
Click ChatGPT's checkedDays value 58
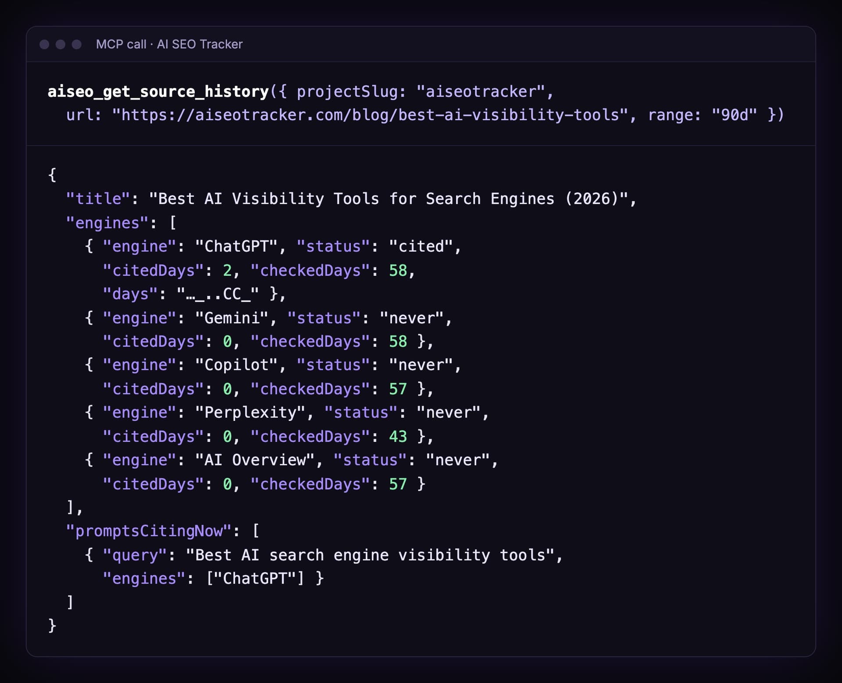(x=398, y=270)
